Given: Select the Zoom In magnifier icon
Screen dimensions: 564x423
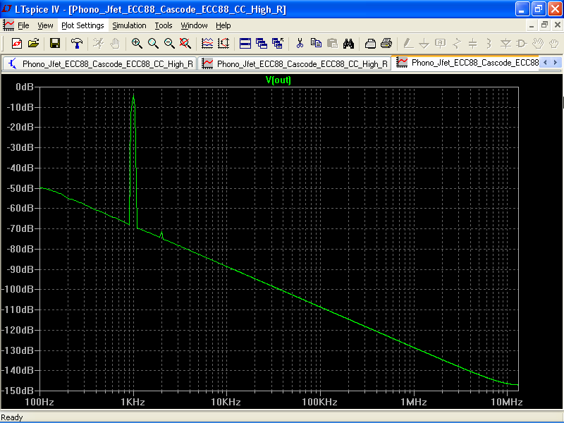Looking at the screenshot, I should click(137, 44).
